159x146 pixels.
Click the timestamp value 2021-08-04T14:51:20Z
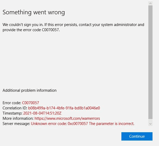(42, 113)
